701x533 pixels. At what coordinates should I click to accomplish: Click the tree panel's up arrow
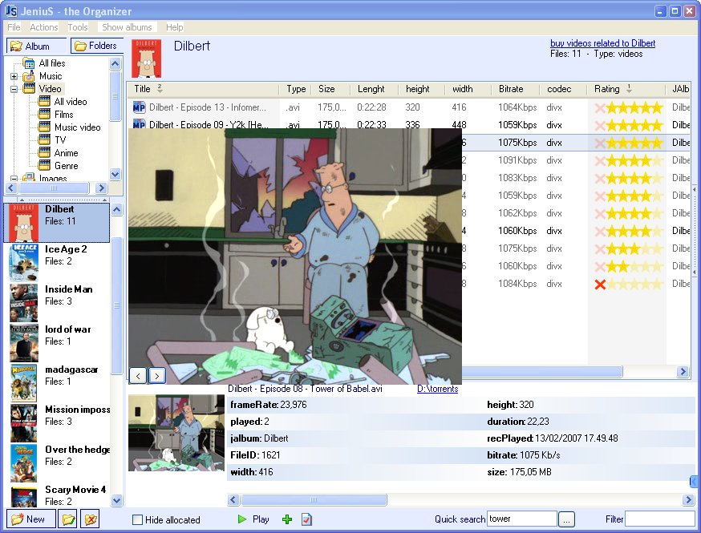point(115,63)
